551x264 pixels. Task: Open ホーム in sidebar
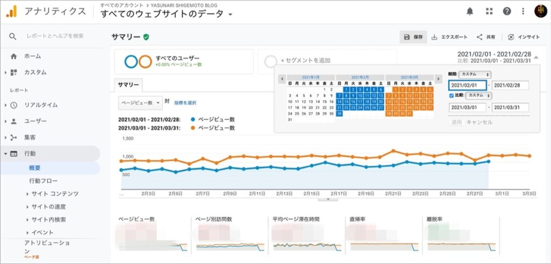(33, 57)
